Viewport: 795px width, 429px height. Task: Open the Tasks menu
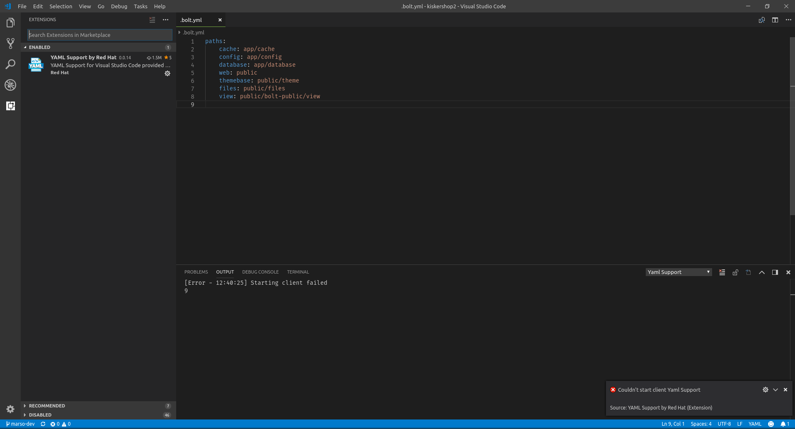pyautogui.click(x=141, y=6)
